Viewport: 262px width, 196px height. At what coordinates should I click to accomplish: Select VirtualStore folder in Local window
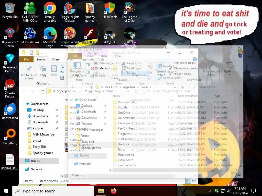[x=125, y=160]
